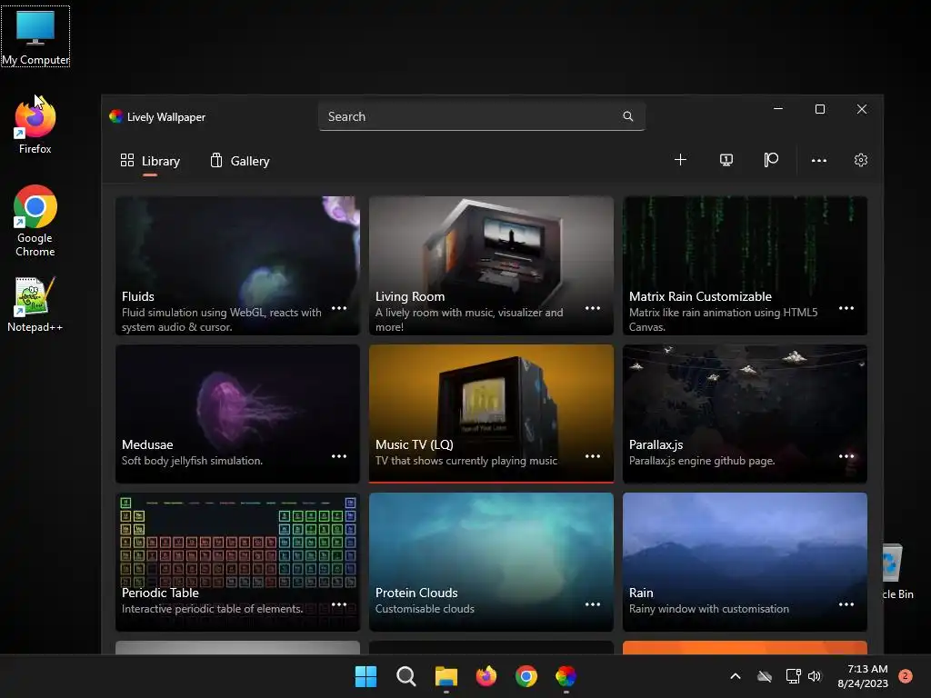Image resolution: width=931 pixels, height=698 pixels.
Task: Select the Protein Clouds wallpaper thumbnail
Action: 491,562
